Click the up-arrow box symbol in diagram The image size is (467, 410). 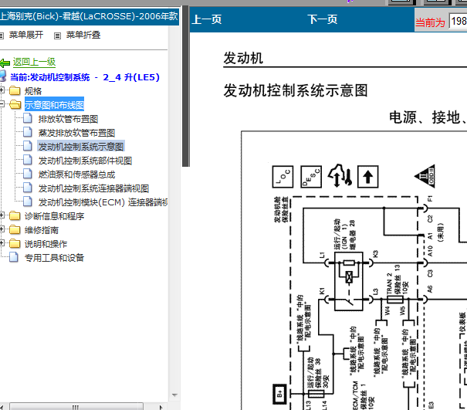coord(368,177)
